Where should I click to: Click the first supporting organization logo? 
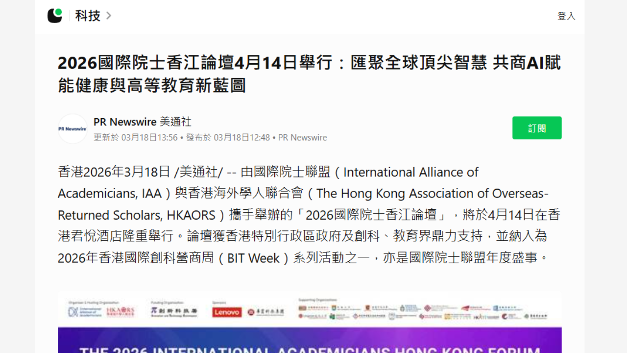(x=303, y=308)
